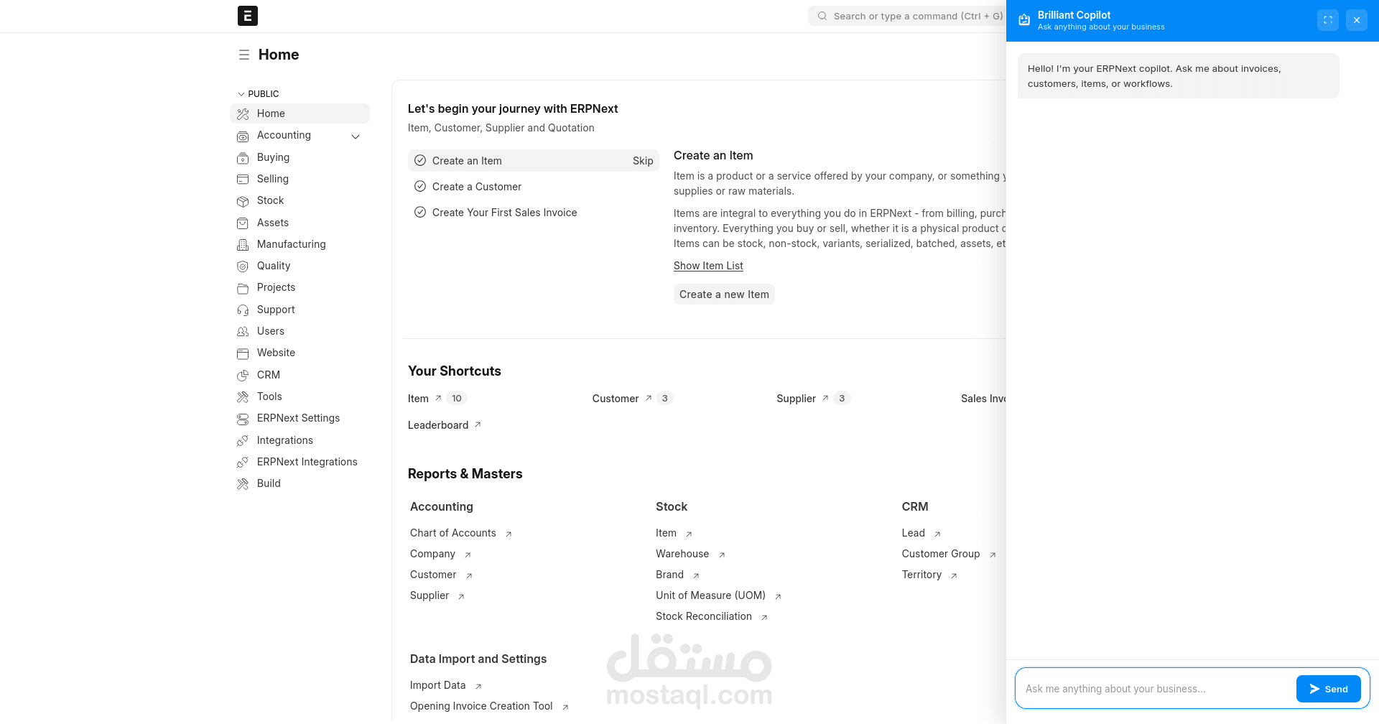Click the Brilliant Copilot robot icon
The width and height of the screenshot is (1379, 724).
[1024, 20]
